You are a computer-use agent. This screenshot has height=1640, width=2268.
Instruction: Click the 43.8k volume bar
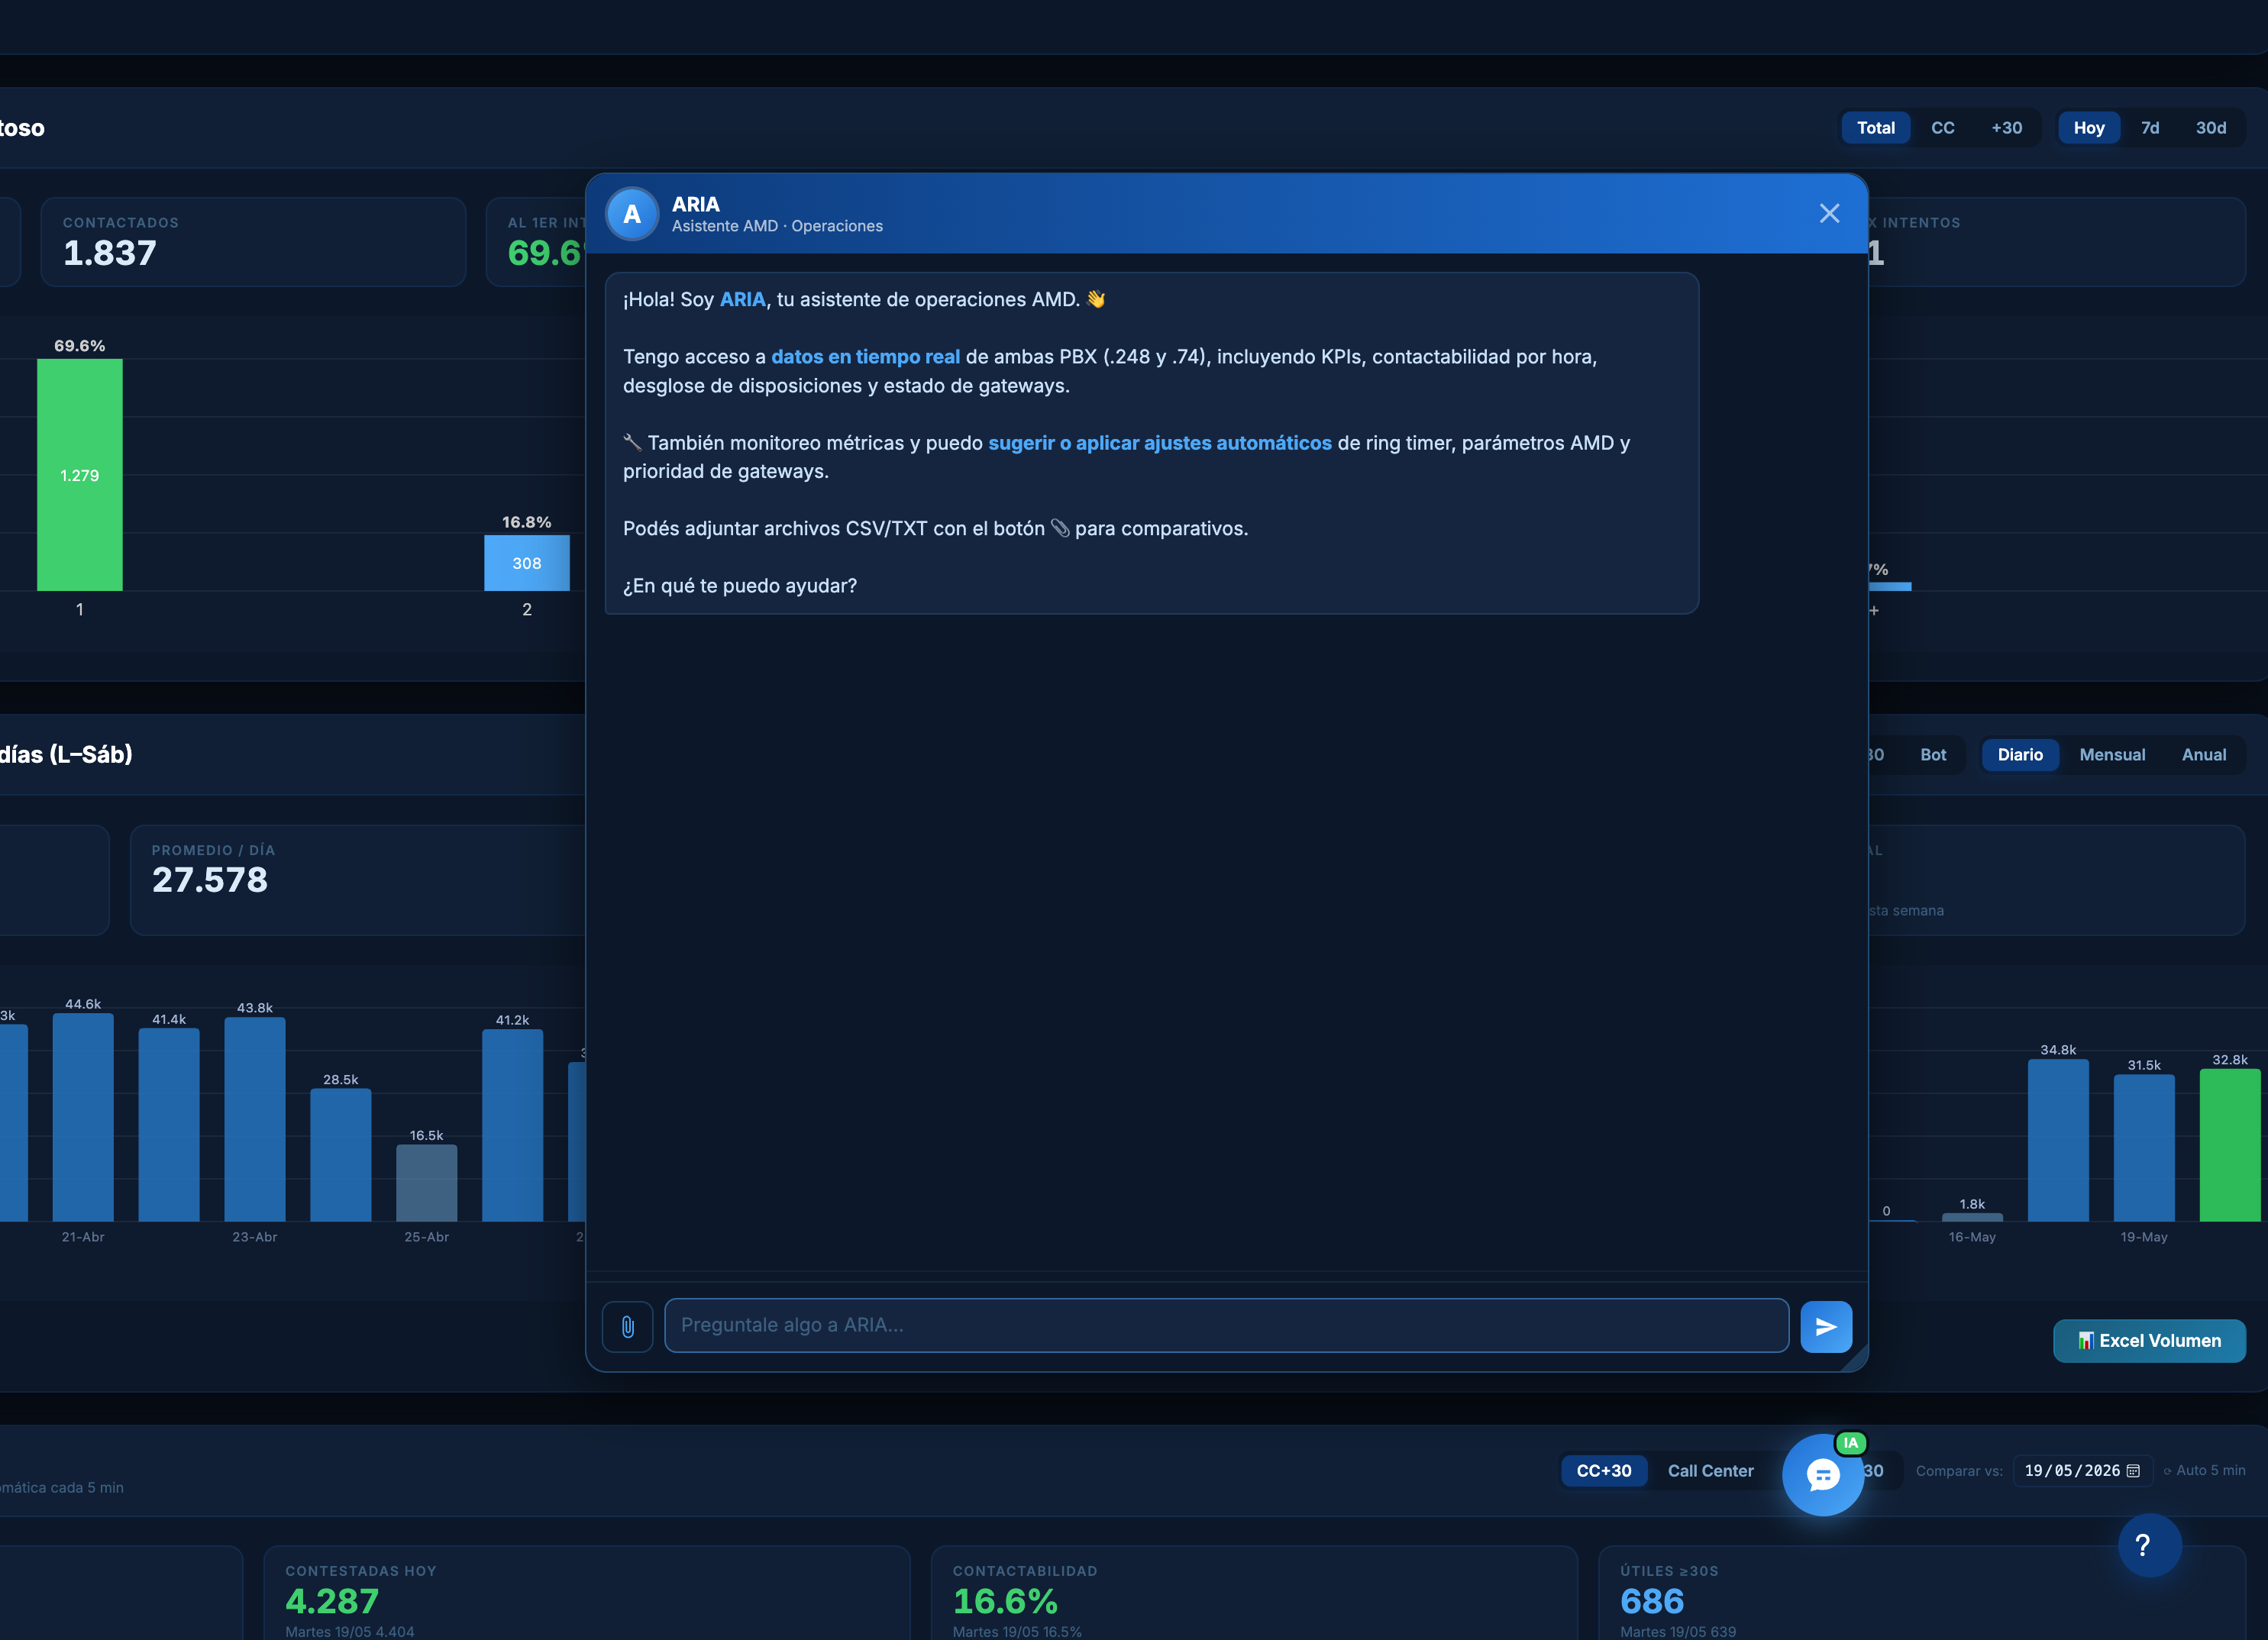coord(255,1120)
